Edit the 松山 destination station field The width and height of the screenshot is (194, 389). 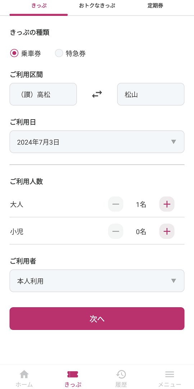point(151,94)
